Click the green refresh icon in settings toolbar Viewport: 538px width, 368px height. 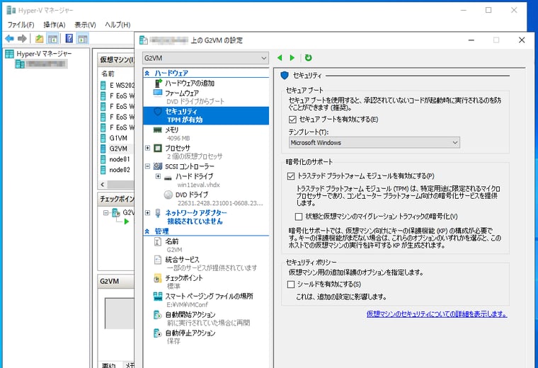tap(308, 57)
